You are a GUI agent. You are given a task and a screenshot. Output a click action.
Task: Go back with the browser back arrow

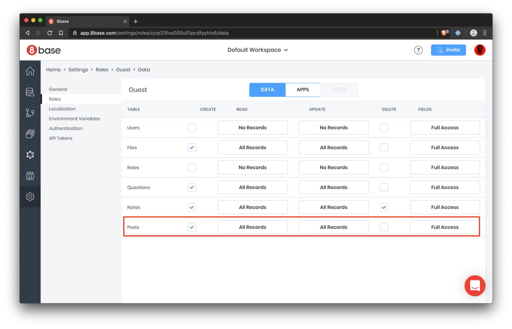[27, 33]
